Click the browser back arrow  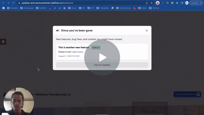coord(3,3)
